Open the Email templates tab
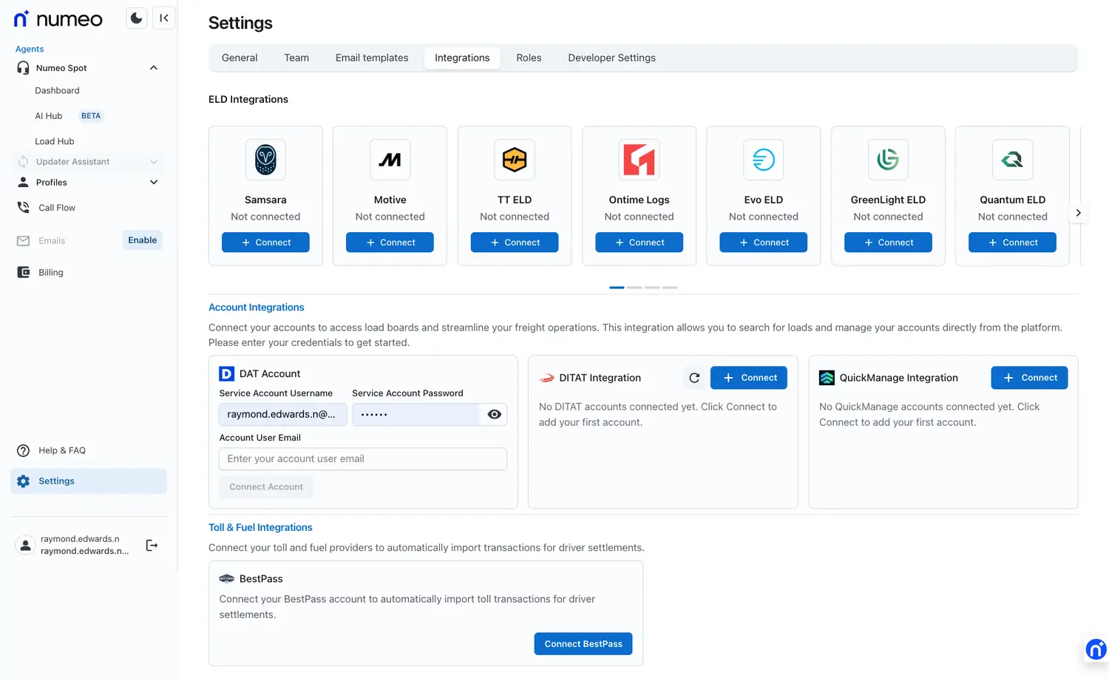This screenshot has width=1109, height=681. click(371, 58)
